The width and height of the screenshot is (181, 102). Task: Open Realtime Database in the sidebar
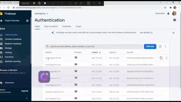click(13, 44)
